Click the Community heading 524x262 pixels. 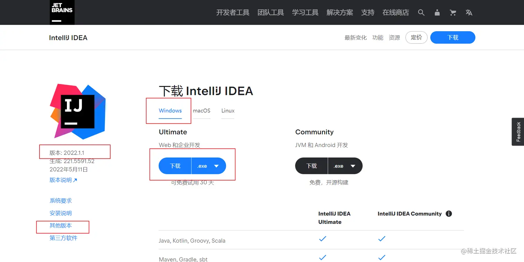tap(314, 132)
